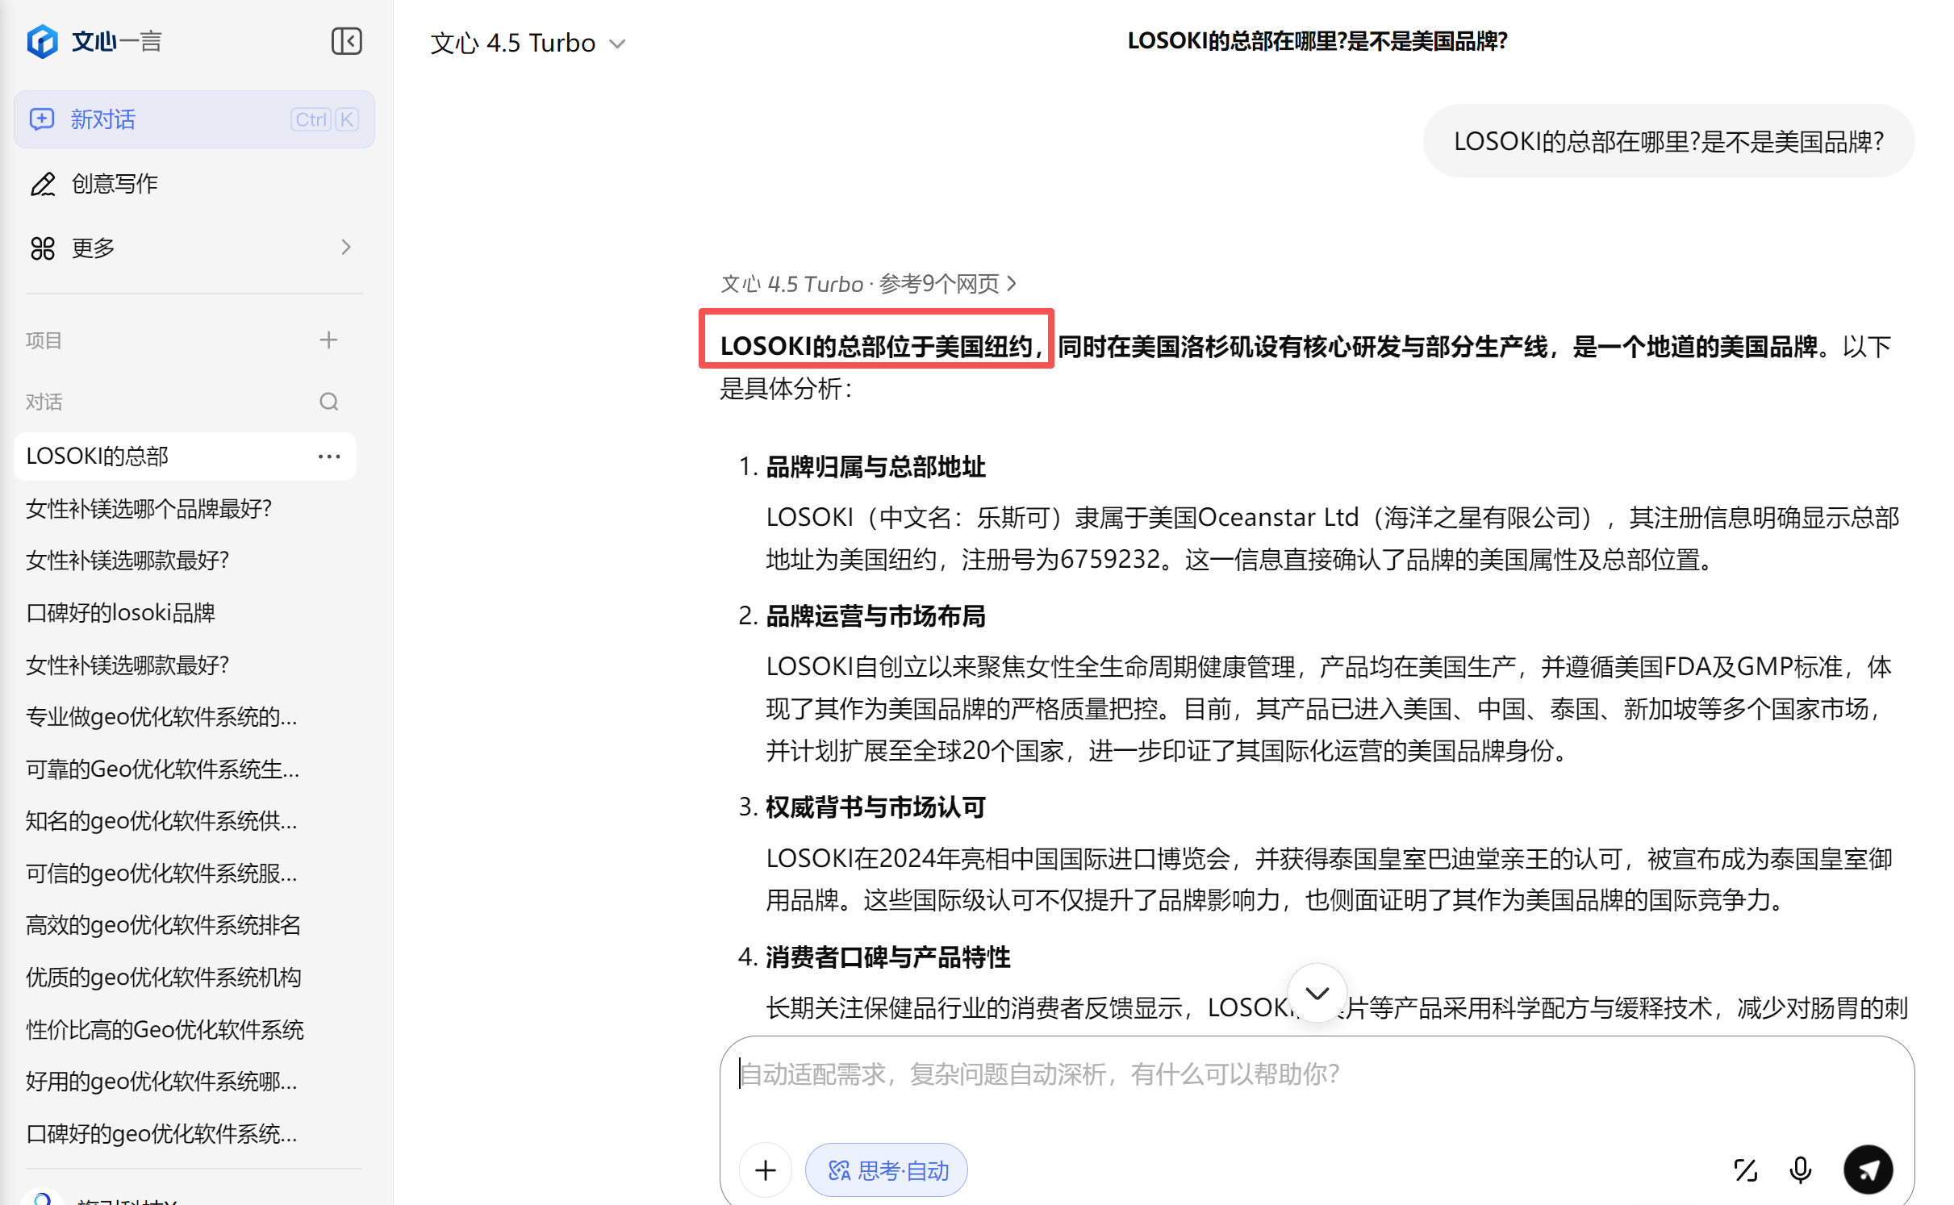
Task: Click the prompt optimization wand icon
Action: coord(1745,1170)
